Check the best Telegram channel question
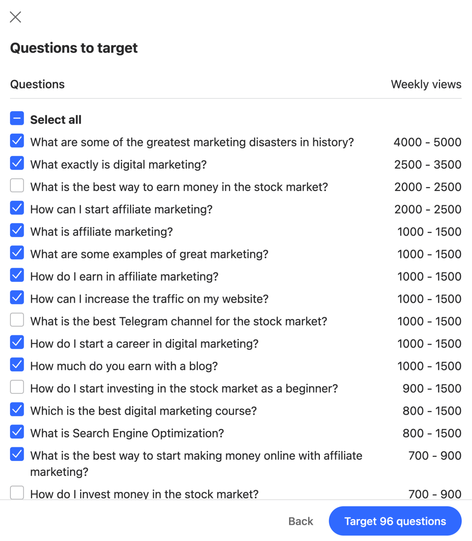The width and height of the screenshot is (472, 541). point(17,321)
